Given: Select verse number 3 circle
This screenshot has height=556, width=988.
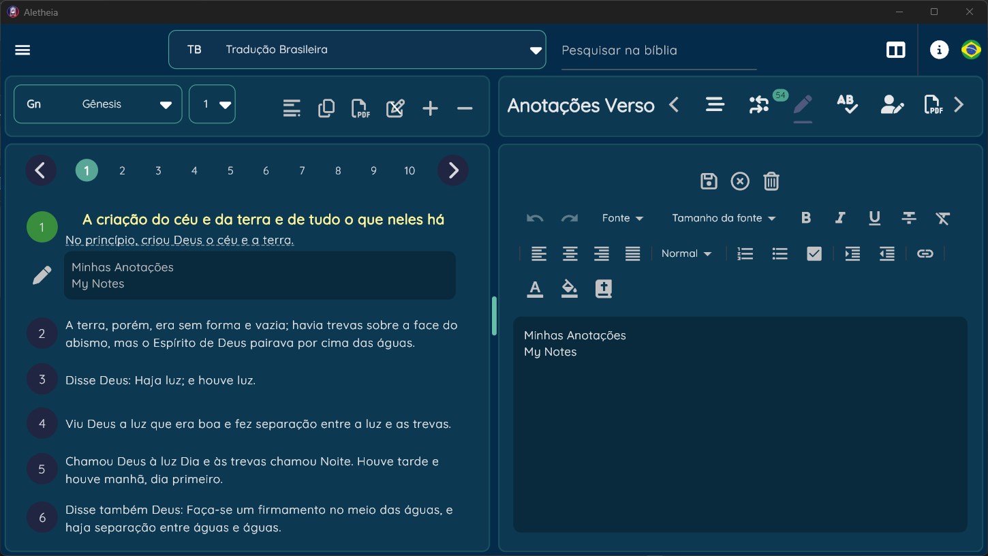Looking at the screenshot, I should point(42,380).
